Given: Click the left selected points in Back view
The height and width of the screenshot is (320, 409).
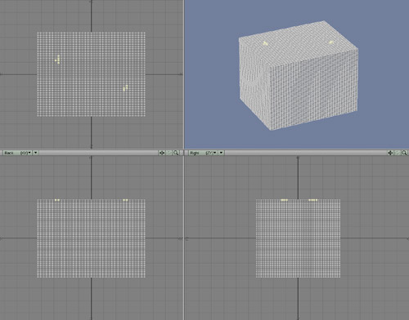Looking at the screenshot, I should 57,200.
